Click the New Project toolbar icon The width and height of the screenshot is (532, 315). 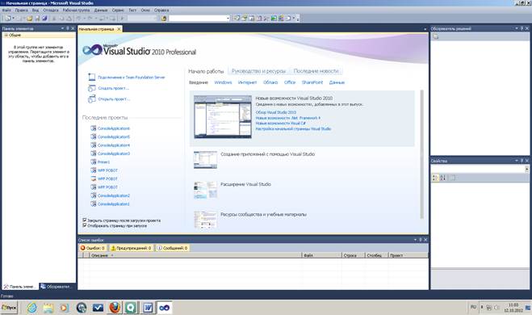pos(7,19)
